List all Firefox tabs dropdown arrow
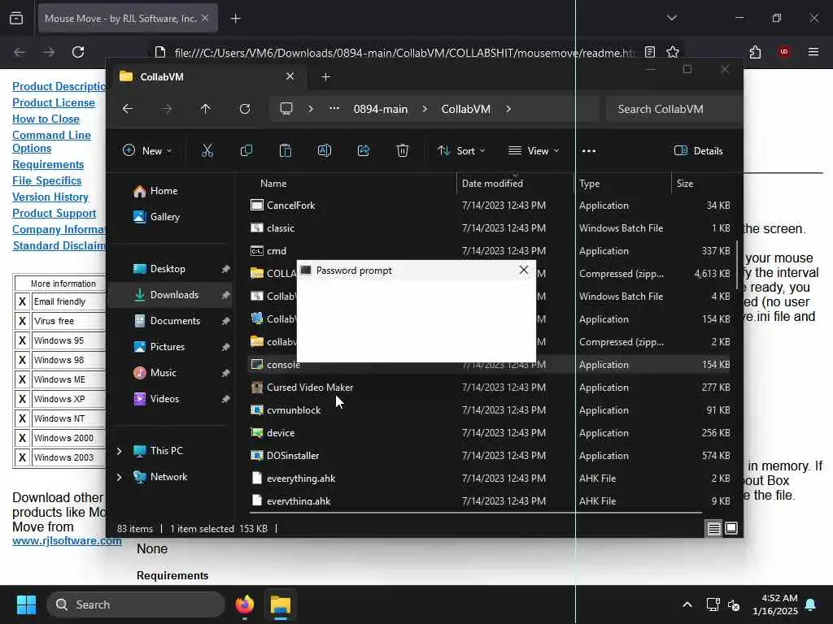 (672, 18)
